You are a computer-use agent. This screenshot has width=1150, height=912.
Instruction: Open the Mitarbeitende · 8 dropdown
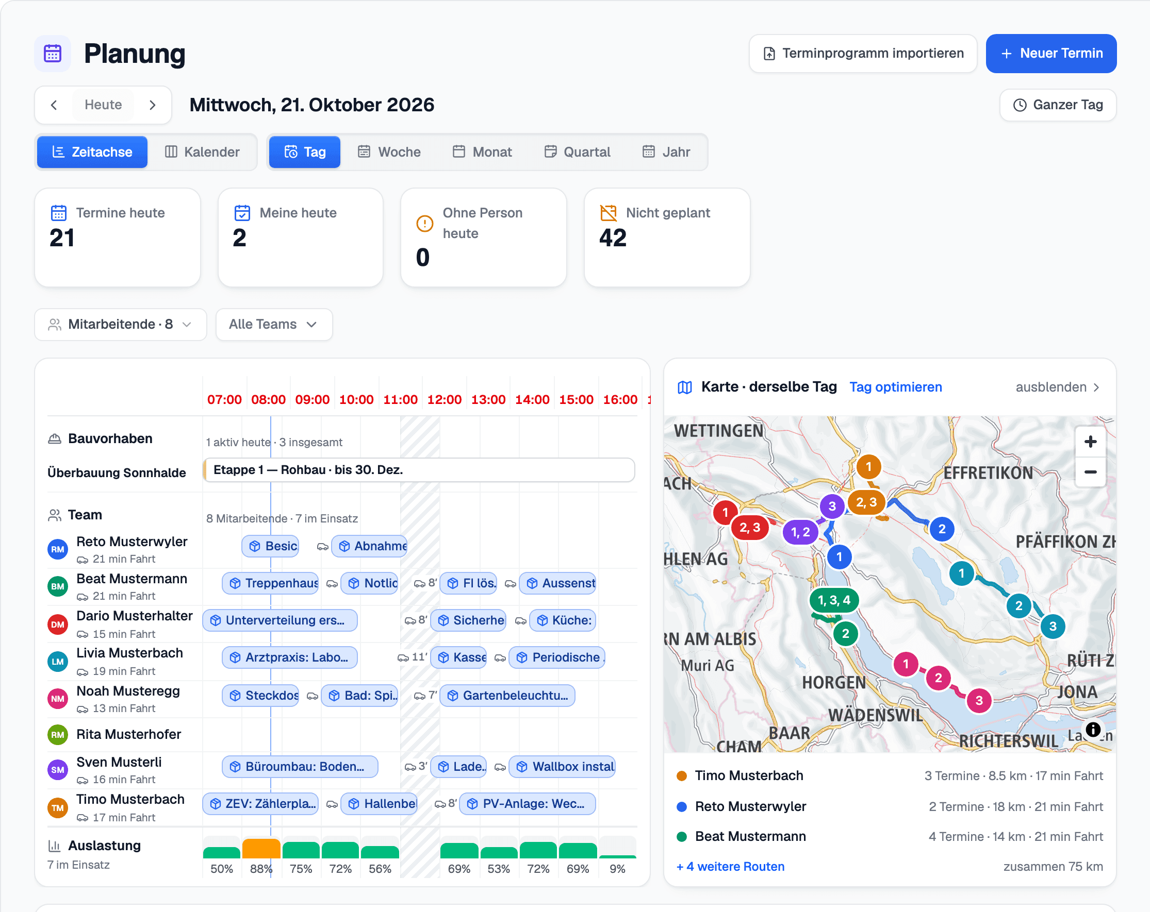(121, 324)
